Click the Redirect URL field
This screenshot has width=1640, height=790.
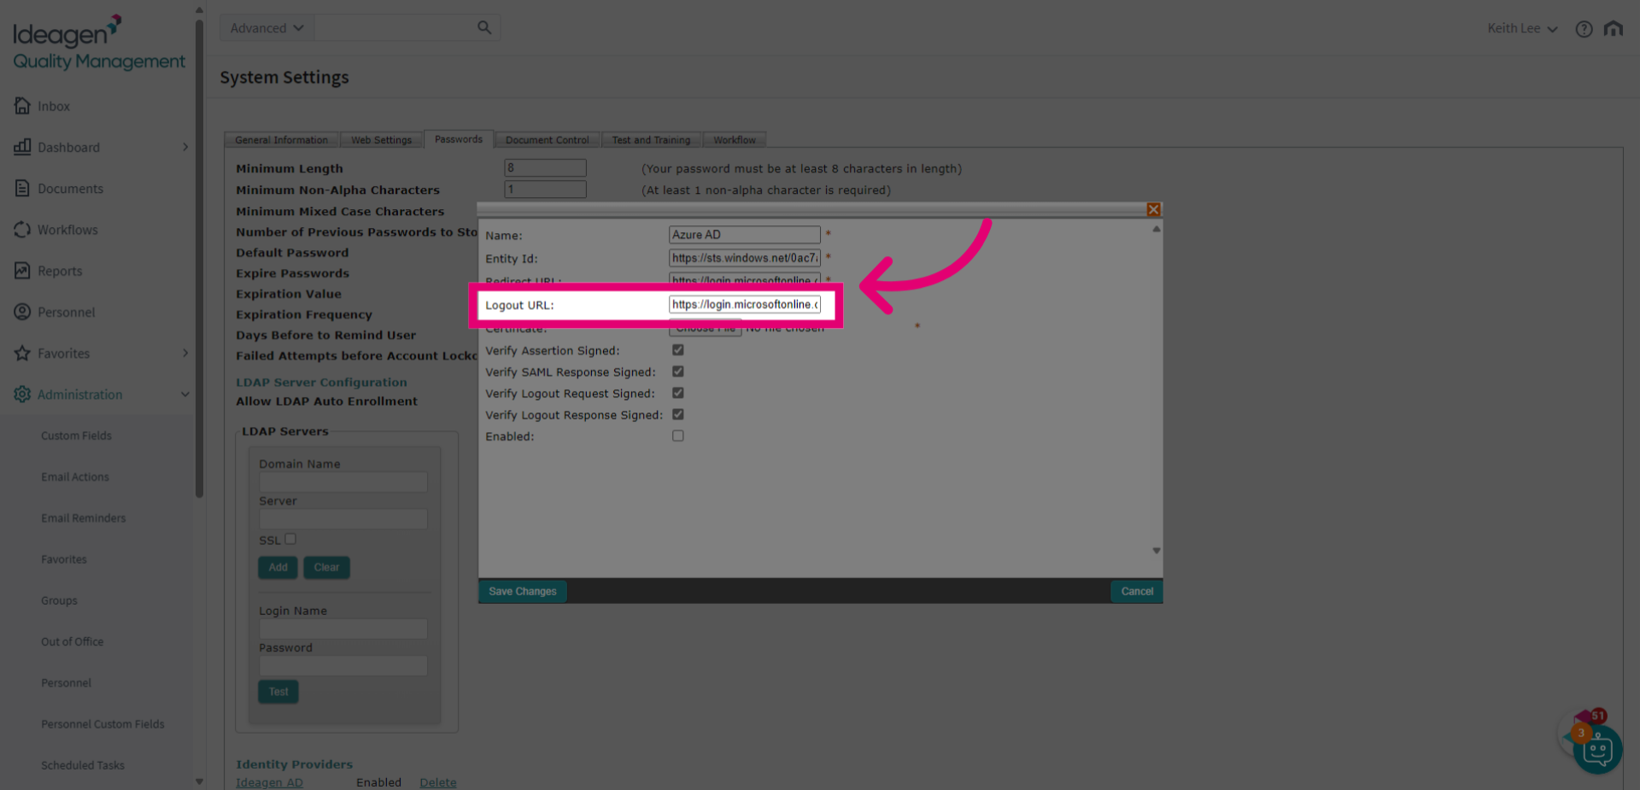744,279
